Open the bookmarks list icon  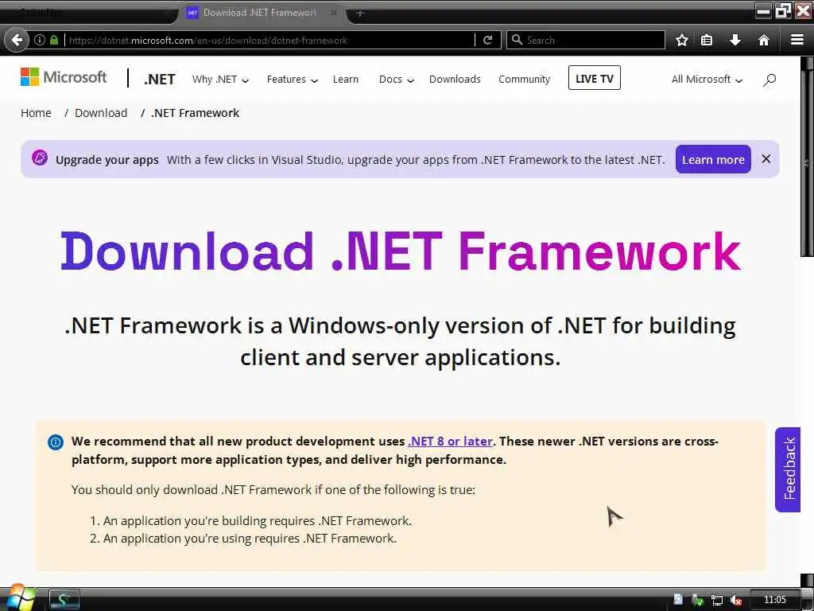click(707, 40)
